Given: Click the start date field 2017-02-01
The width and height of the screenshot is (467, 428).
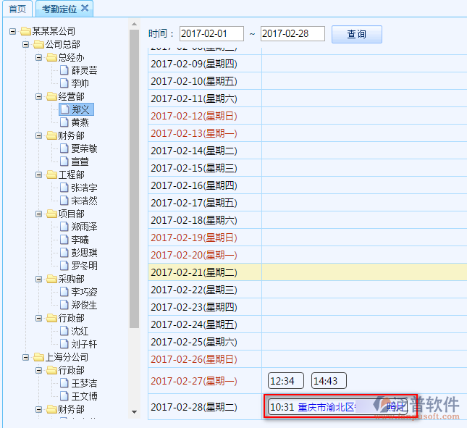Looking at the screenshot, I should 211,34.
